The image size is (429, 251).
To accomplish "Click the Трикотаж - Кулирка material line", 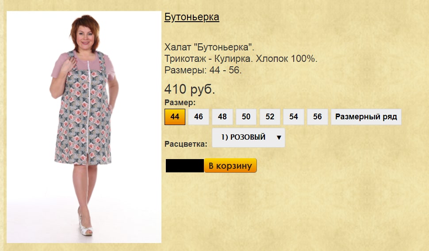I will (x=241, y=59).
